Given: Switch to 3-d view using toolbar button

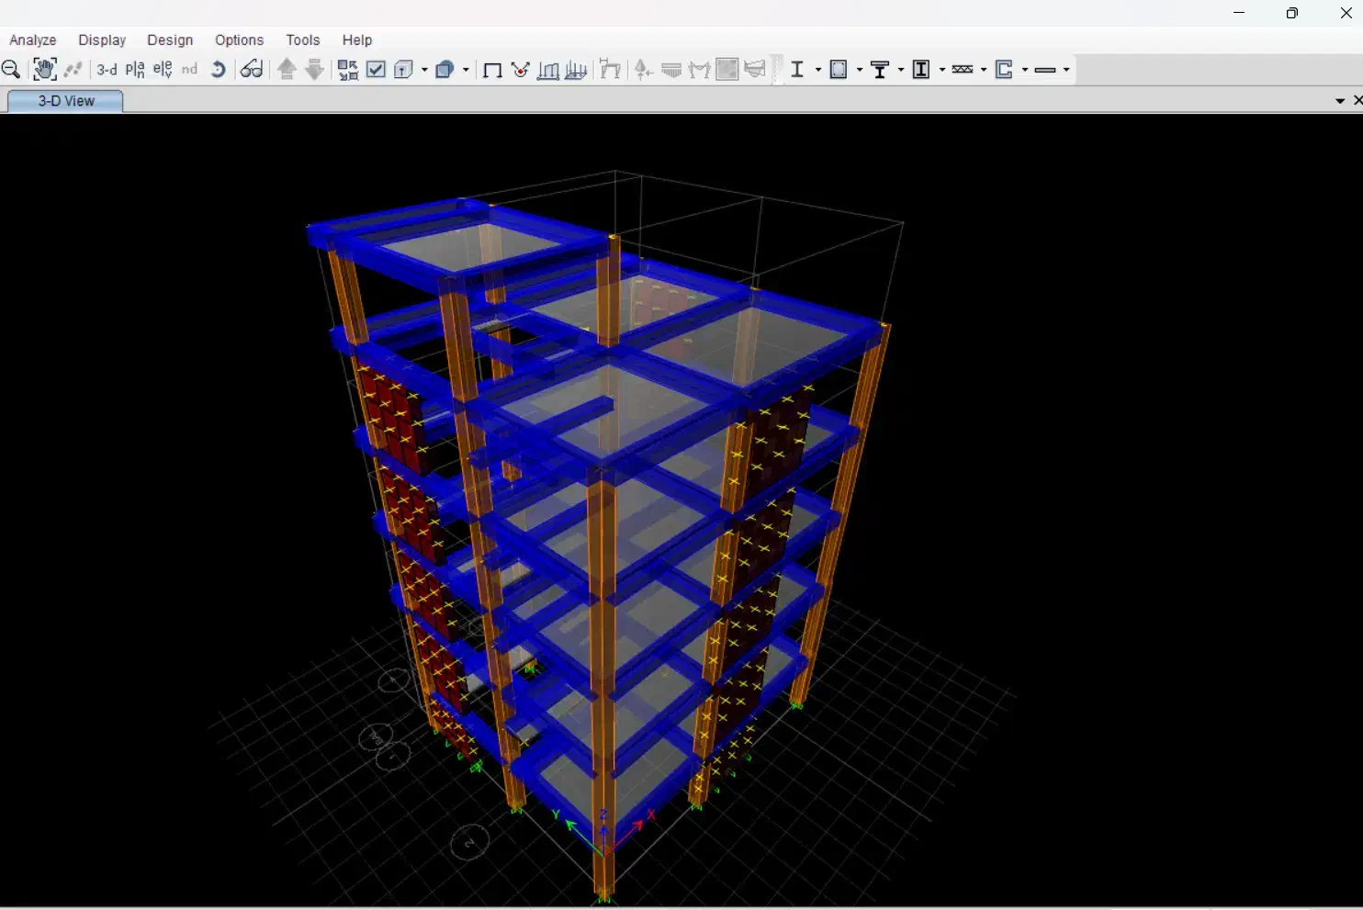Looking at the screenshot, I should 107,70.
